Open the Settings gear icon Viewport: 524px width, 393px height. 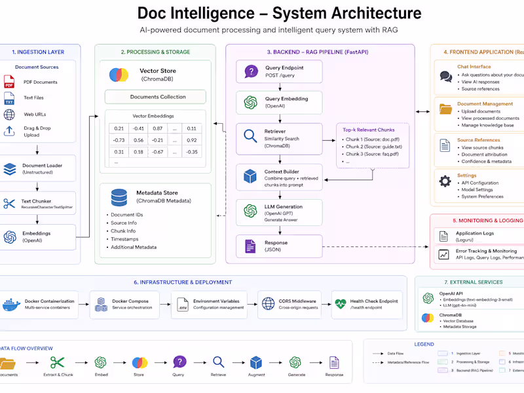click(445, 181)
